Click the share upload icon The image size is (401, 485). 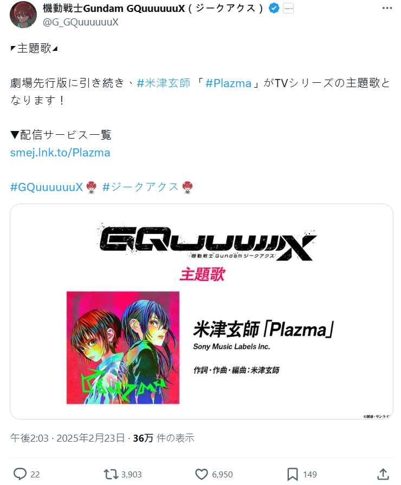point(383,474)
